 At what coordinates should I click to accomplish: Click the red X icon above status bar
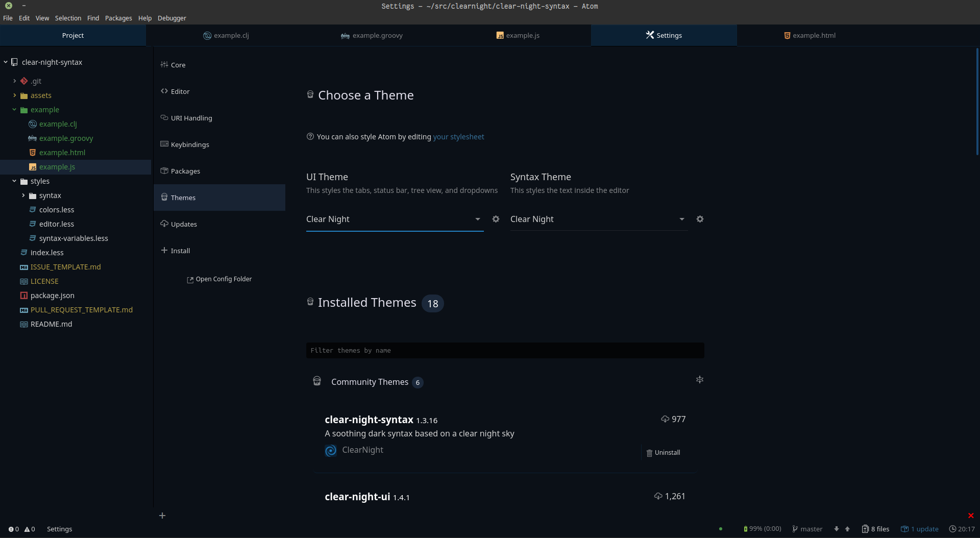click(971, 516)
